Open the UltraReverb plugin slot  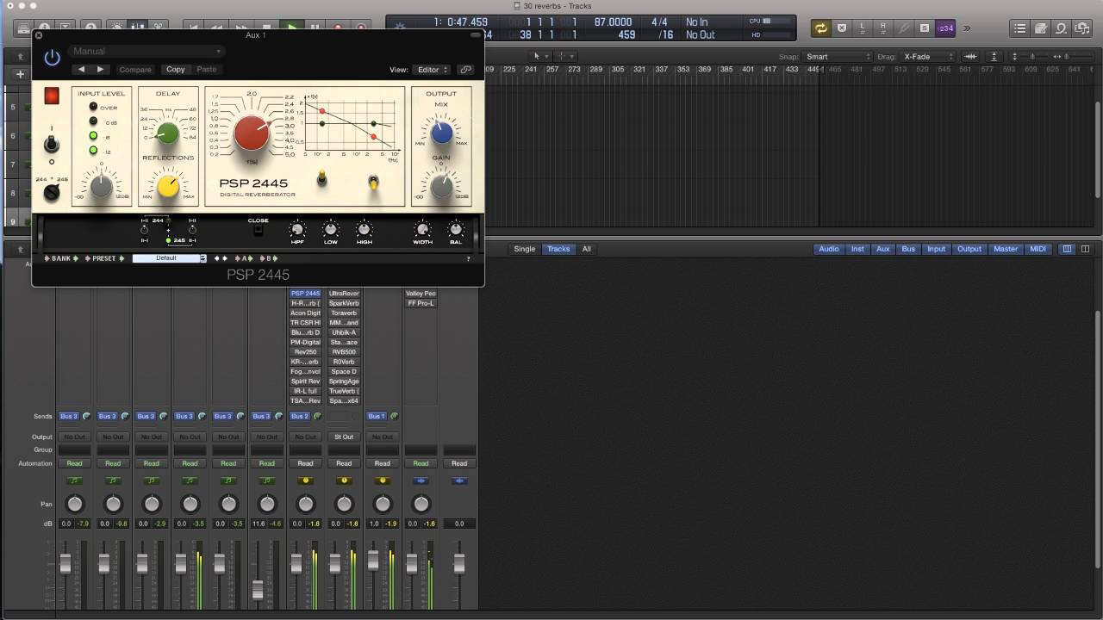click(x=344, y=294)
